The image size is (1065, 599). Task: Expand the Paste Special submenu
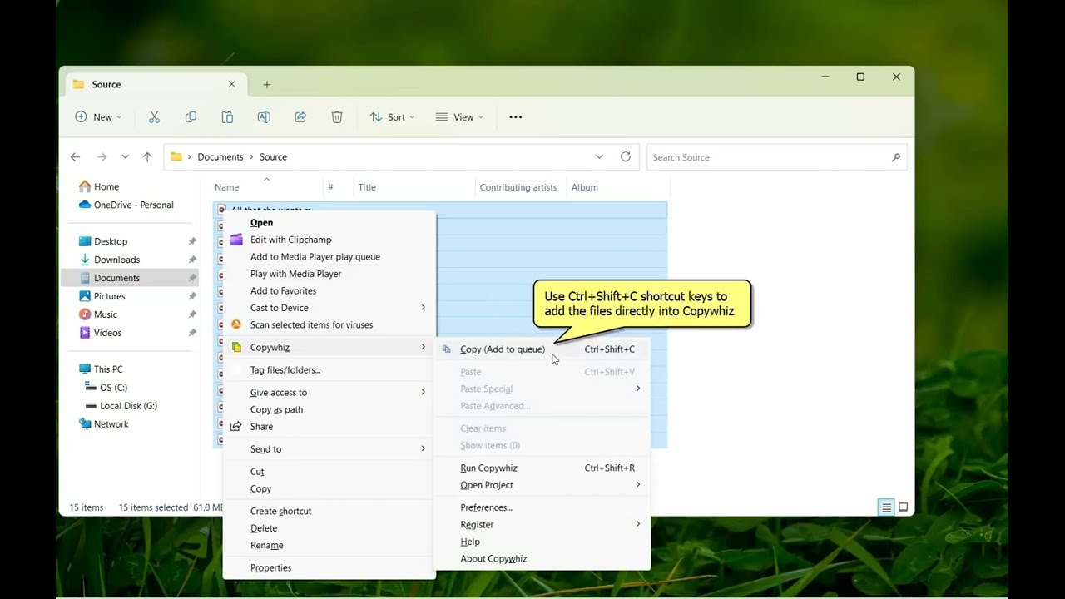coord(638,389)
